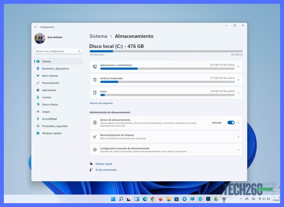The image size is (284, 207).
Task: Click the Obtener ayuda headset icon
Action: coord(91,164)
